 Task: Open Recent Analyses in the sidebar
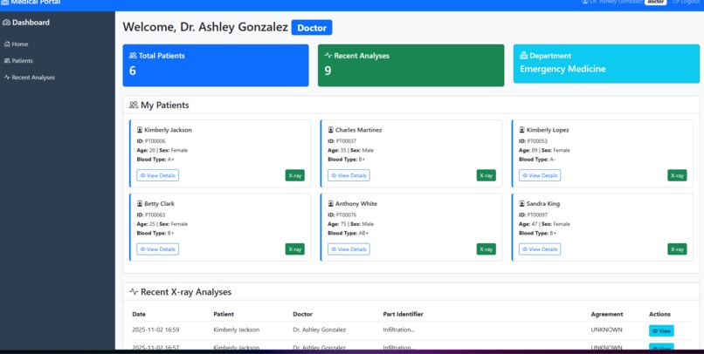click(29, 77)
